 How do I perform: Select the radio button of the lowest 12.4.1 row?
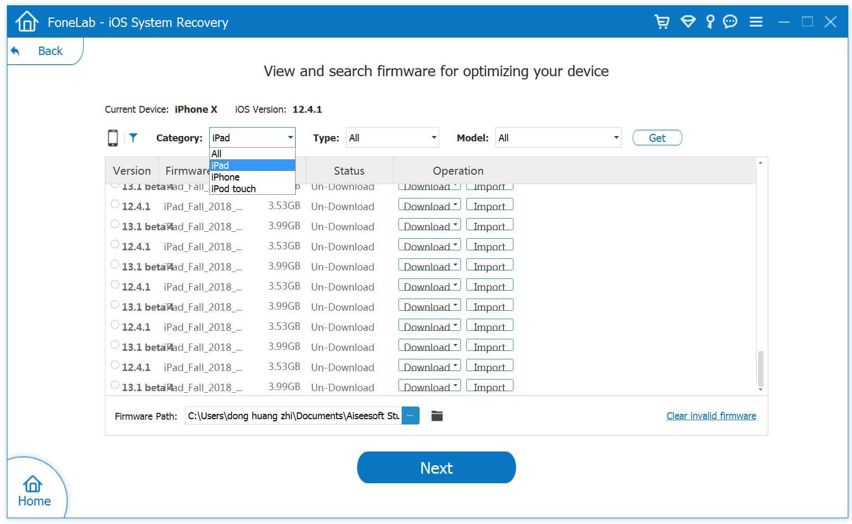point(115,365)
